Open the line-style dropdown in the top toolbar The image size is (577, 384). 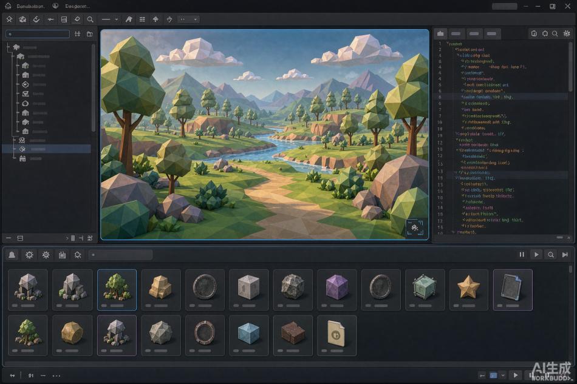point(110,19)
